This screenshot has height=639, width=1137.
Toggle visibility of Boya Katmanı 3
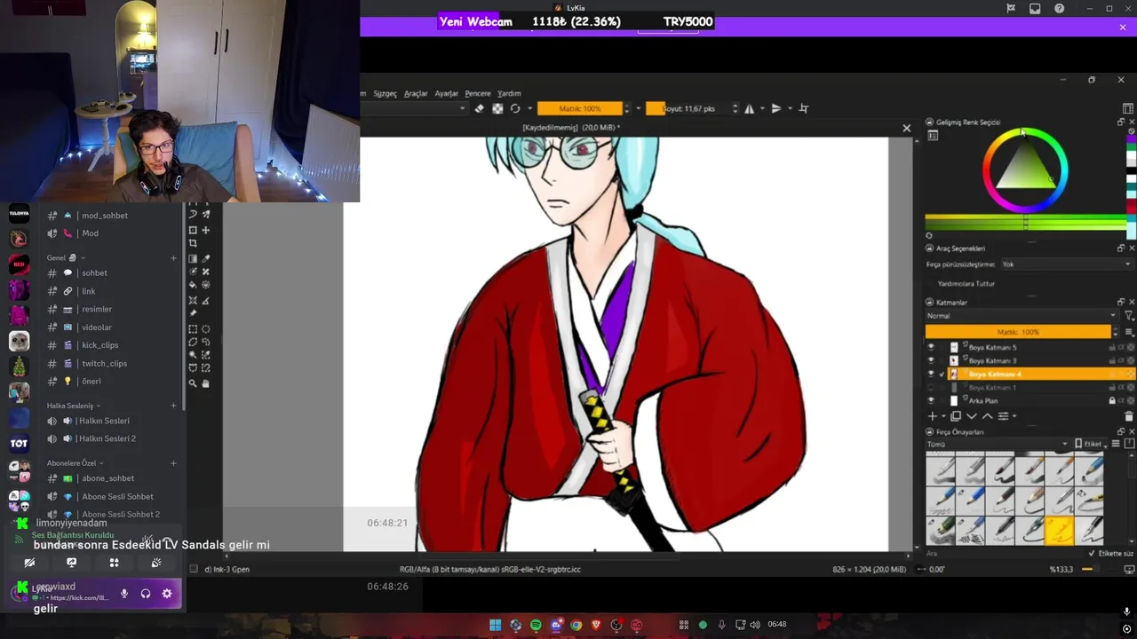click(x=931, y=360)
